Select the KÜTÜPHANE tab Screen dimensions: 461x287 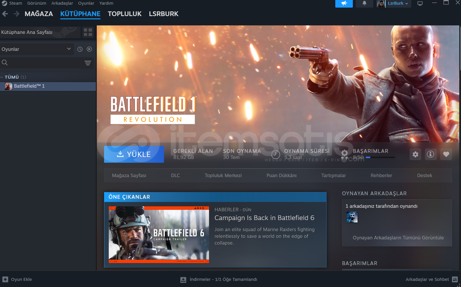(80, 14)
